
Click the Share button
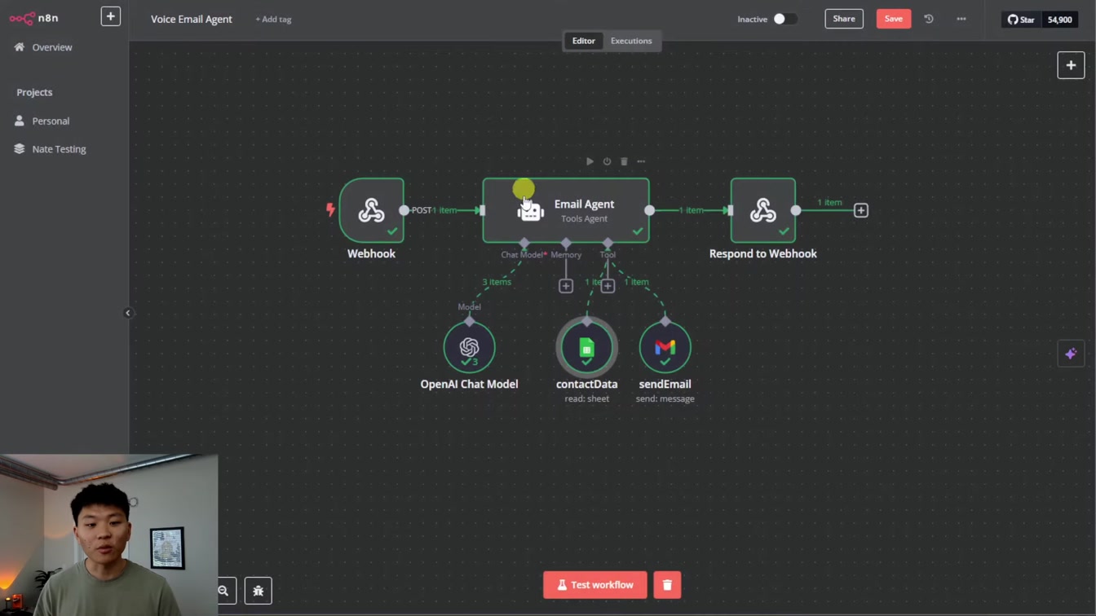coord(843,19)
